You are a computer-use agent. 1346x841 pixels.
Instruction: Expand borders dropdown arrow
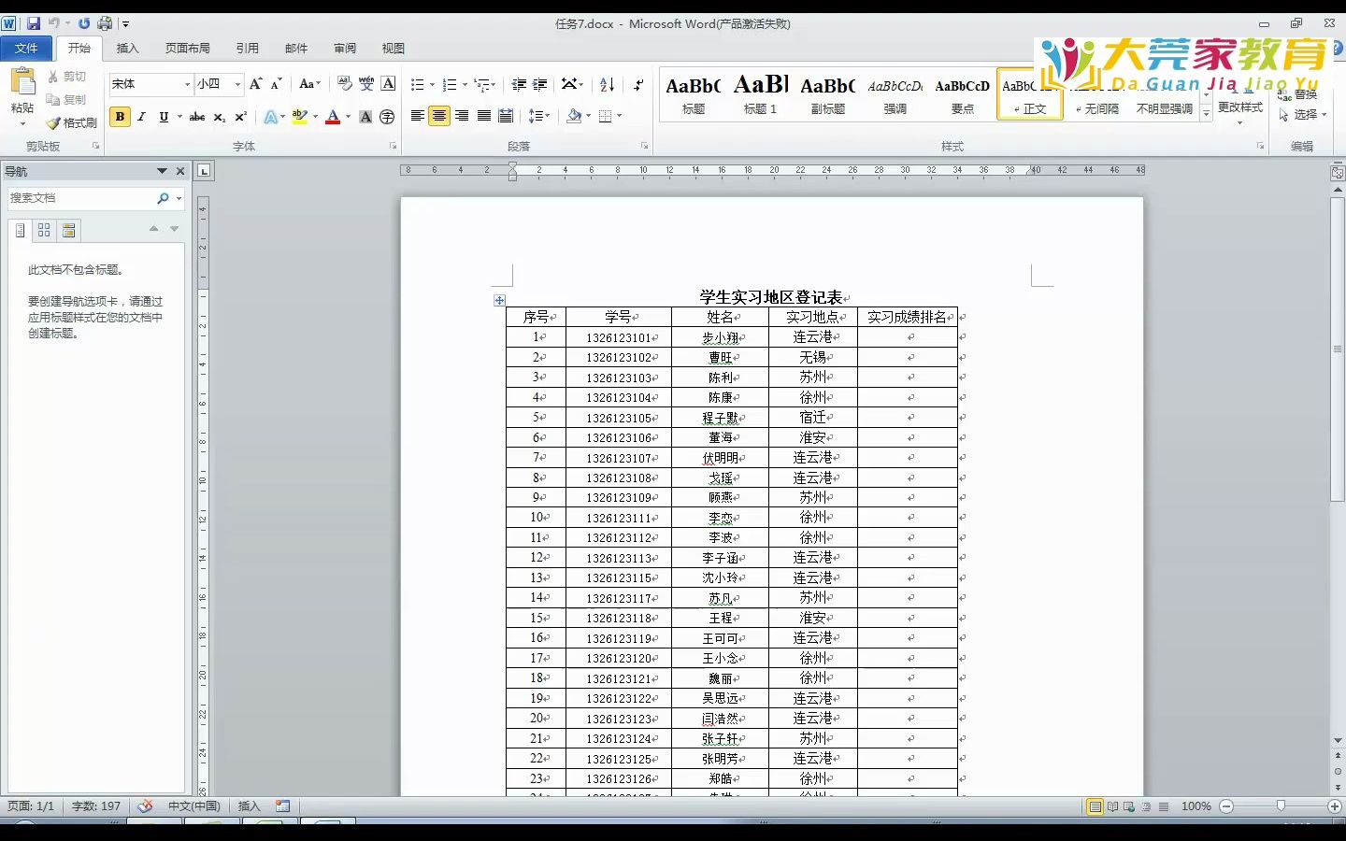click(x=619, y=116)
